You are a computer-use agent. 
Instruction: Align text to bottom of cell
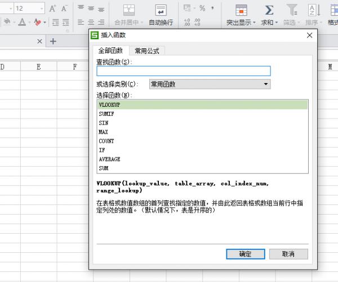101,9
